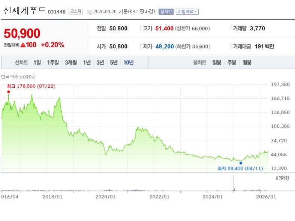Select the 10년 chart period
Viewport: 295px width, 221px height.
tap(128, 63)
